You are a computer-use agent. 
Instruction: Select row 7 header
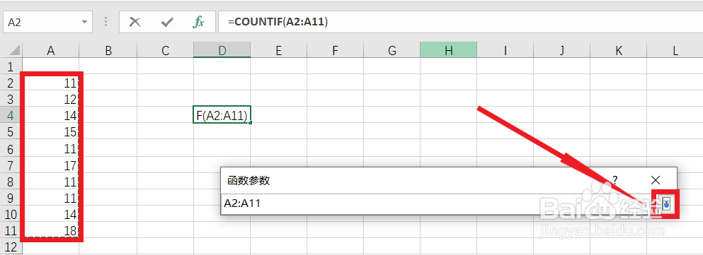pos(11,165)
